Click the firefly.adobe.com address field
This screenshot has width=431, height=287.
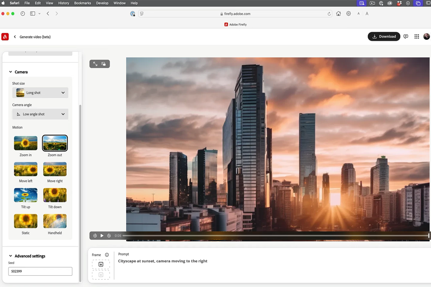pyautogui.click(x=235, y=14)
